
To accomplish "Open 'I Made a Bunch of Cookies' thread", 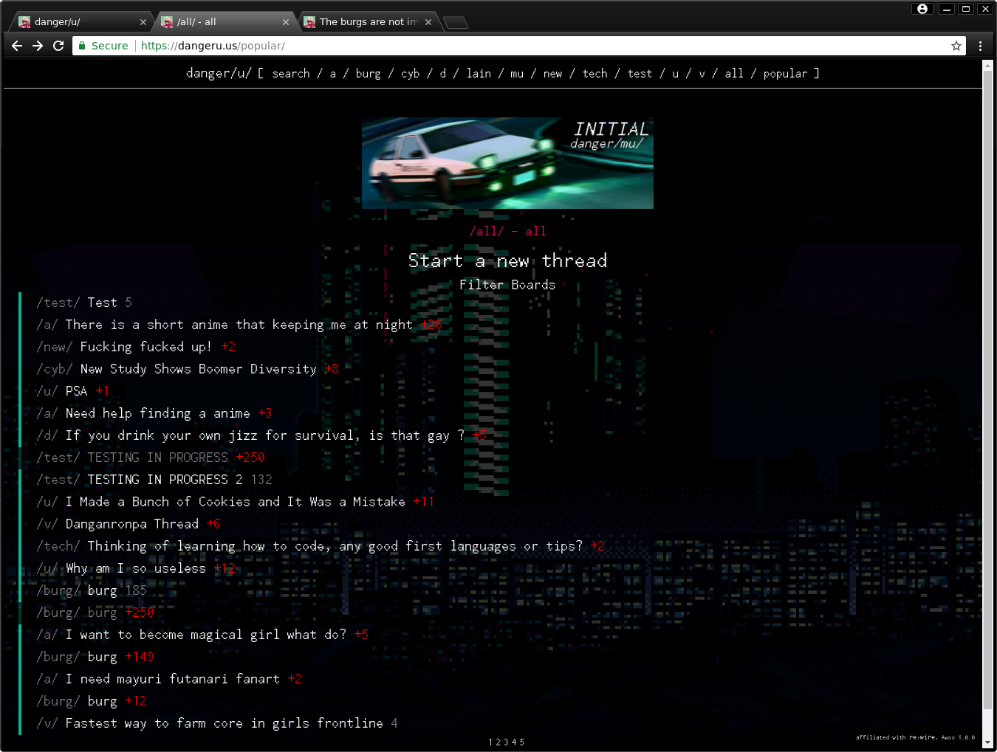I will pyautogui.click(x=235, y=502).
